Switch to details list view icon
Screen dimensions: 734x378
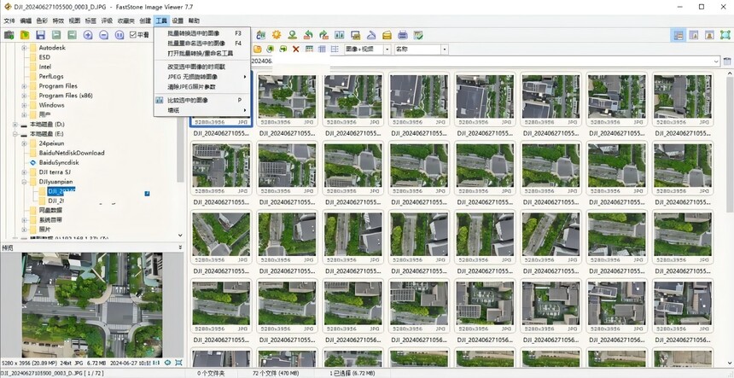(x=335, y=49)
